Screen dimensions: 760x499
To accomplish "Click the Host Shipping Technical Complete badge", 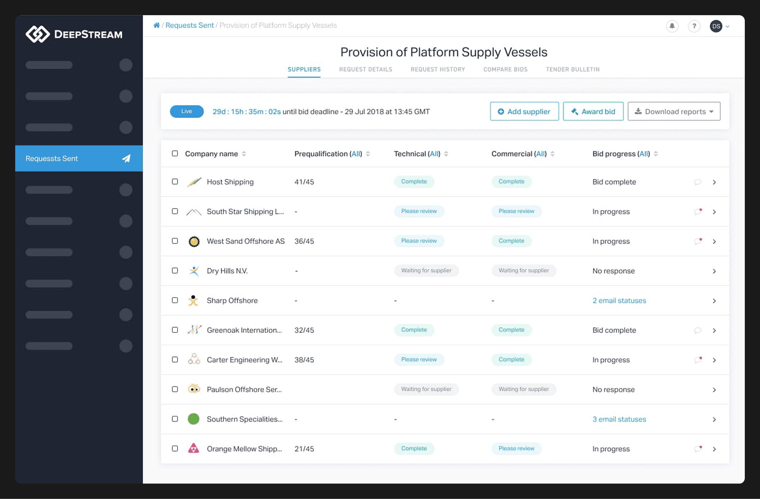I will 414,181.
